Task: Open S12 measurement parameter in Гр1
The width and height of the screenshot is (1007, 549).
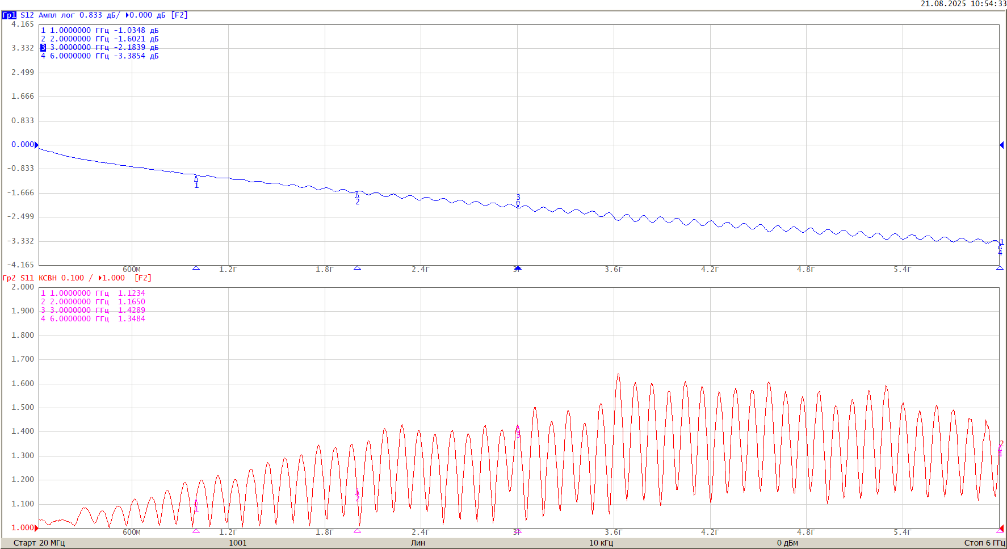Action: [27, 15]
